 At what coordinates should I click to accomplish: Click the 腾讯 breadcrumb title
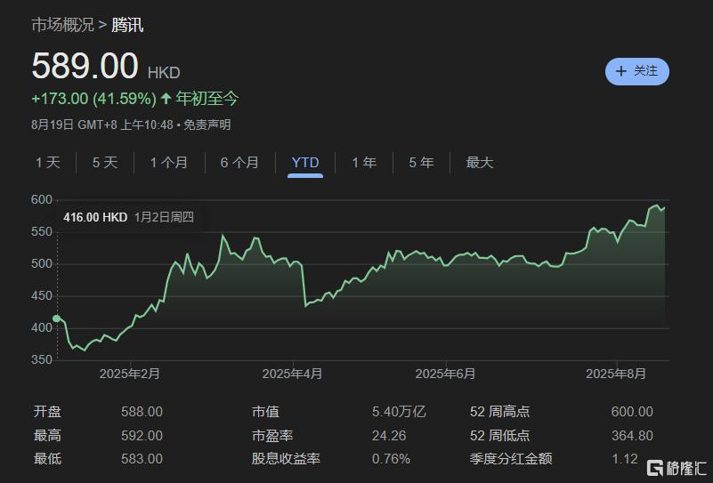(x=127, y=25)
